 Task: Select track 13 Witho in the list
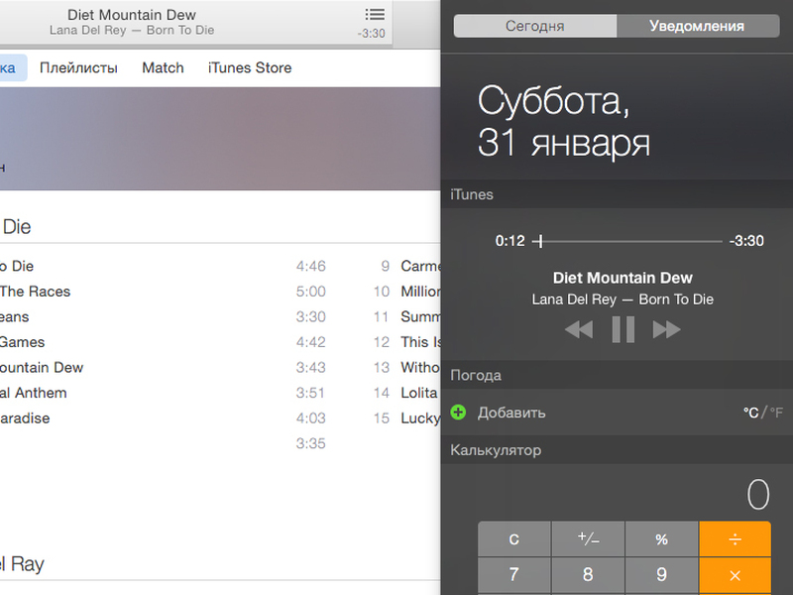[406, 367]
